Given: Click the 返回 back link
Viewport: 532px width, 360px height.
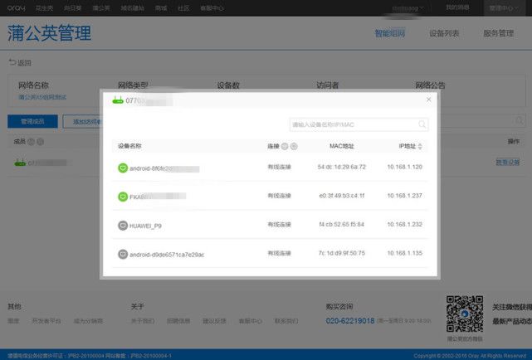Looking at the screenshot, I should click(20, 63).
